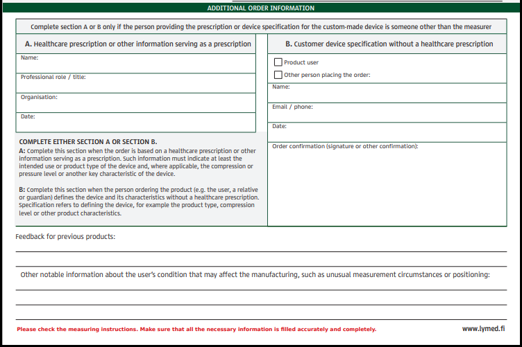Click the top 'Complete section A or B only' instruction
The image size is (522, 347).
(260, 27)
